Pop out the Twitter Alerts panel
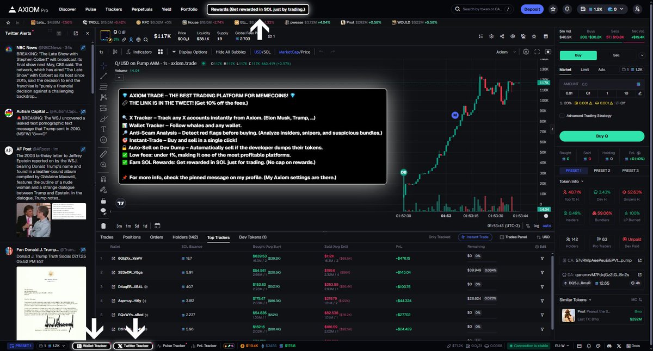The width and height of the screenshot is (653, 351). click(76, 33)
